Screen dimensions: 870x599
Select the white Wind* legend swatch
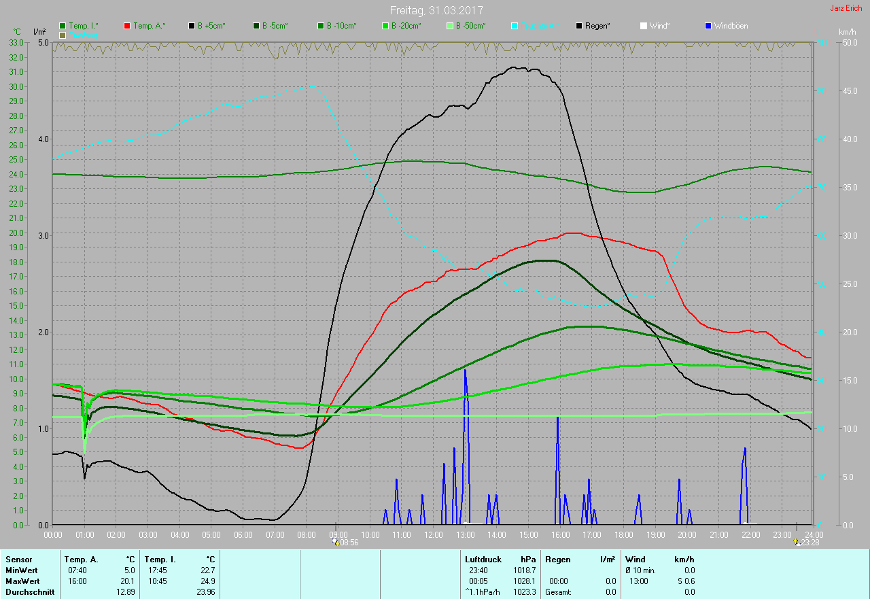644,26
